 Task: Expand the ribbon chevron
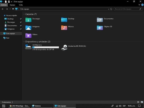139,5
